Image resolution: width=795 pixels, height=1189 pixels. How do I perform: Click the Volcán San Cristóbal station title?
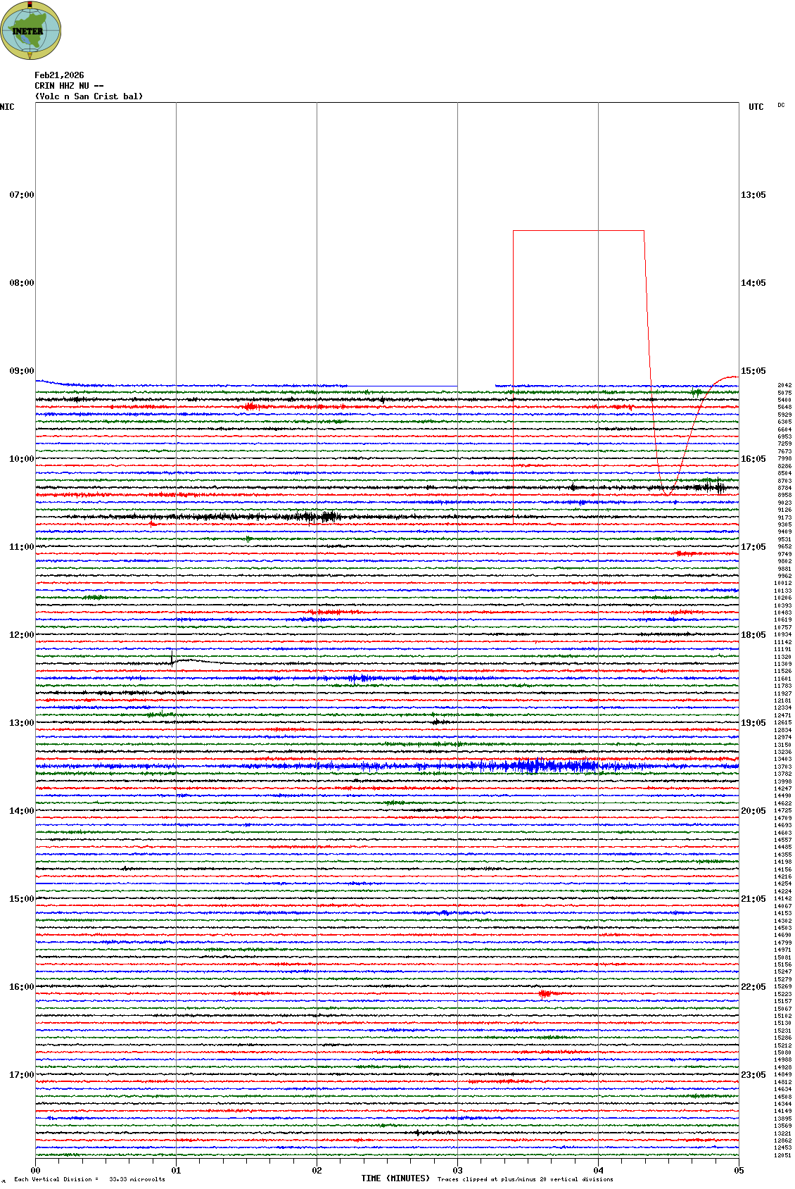pos(89,96)
